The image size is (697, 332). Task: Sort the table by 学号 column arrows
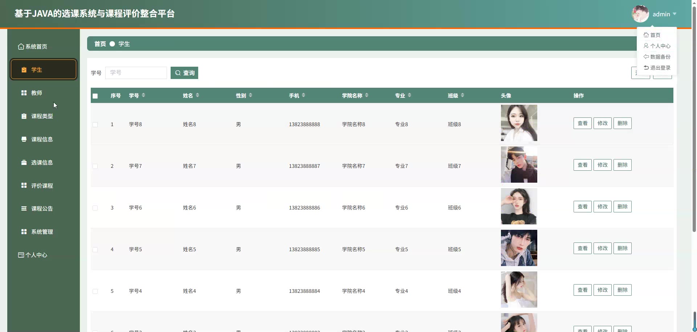pos(143,95)
